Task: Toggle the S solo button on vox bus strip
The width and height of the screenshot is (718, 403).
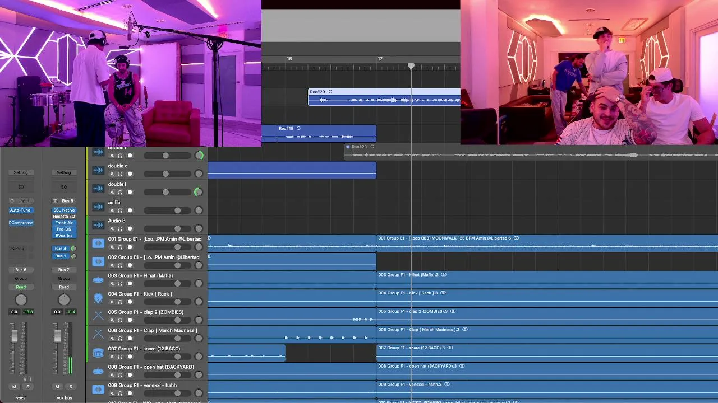Action: (x=70, y=387)
